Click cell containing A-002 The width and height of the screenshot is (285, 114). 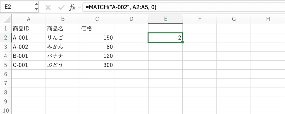coord(28,47)
